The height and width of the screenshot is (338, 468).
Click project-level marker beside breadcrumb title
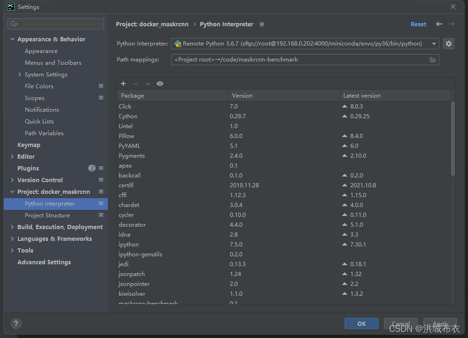(262, 24)
